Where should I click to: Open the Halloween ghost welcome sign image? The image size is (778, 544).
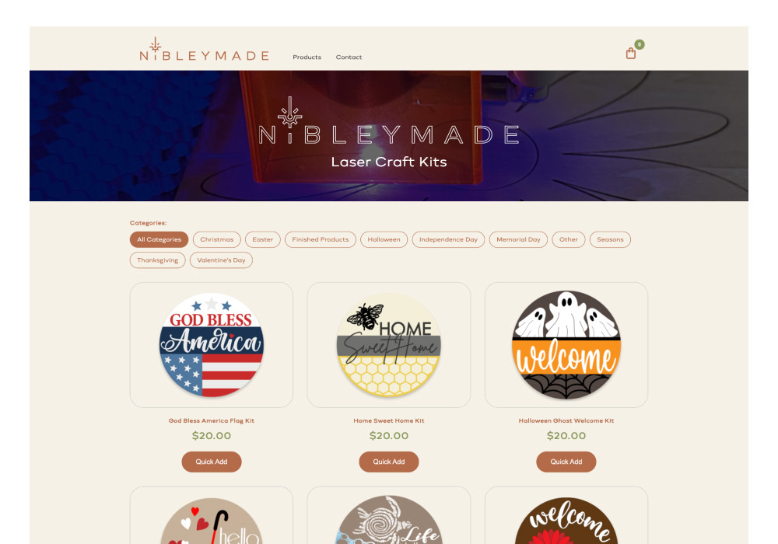tap(566, 345)
